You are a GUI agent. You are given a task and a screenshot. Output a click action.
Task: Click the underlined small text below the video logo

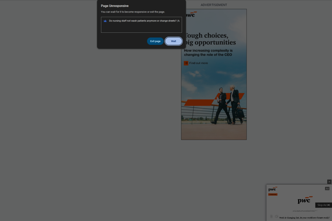point(304,211)
